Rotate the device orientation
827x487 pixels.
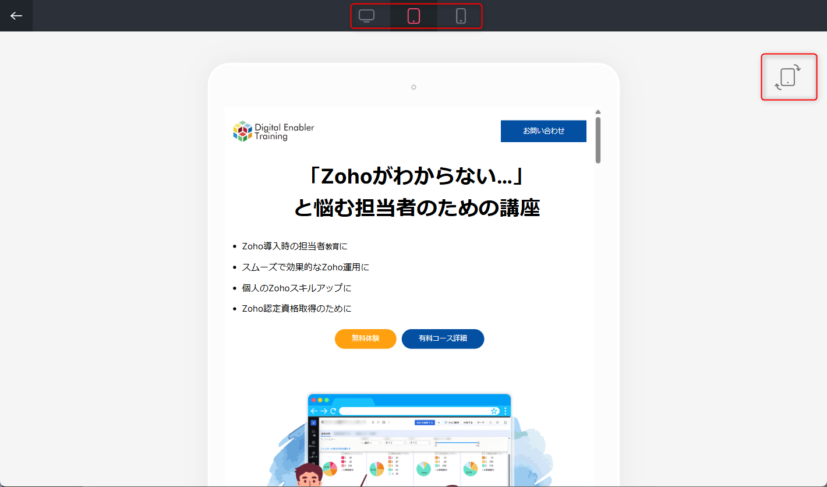pyautogui.click(x=788, y=77)
